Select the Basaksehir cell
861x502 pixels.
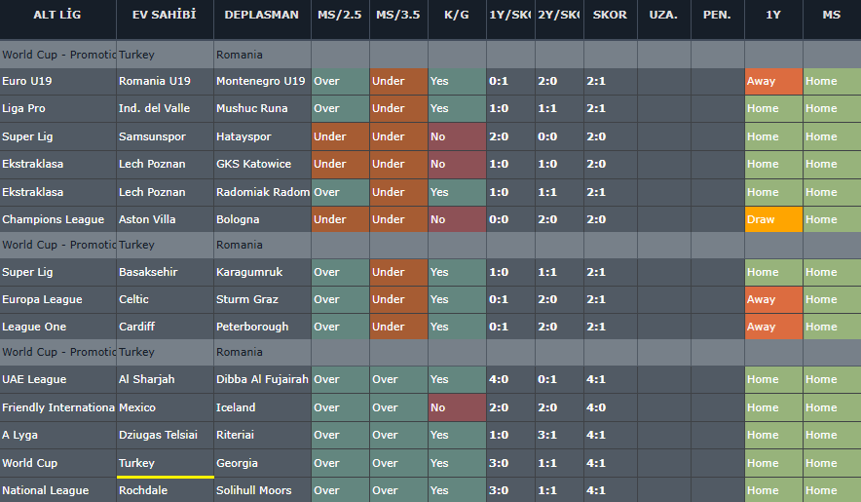coord(165,272)
